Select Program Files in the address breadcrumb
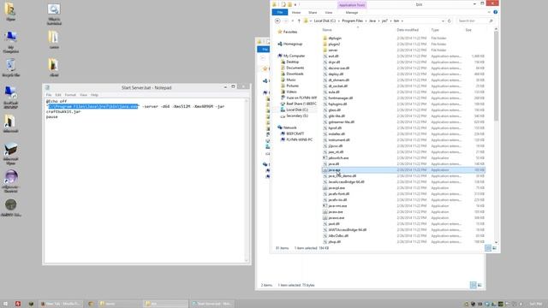Viewport: 548px width, 308px height. (352, 21)
